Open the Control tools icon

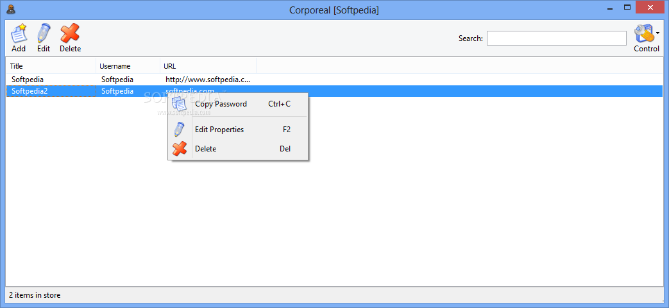pyautogui.click(x=644, y=34)
